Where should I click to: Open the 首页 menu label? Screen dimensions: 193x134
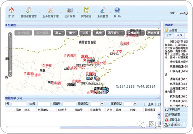tap(11, 16)
